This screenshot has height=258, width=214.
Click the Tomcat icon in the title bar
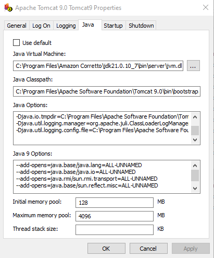[x=8, y=8]
